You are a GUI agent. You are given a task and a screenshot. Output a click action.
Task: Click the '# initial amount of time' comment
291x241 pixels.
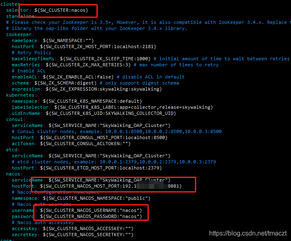(x=222, y=59)
